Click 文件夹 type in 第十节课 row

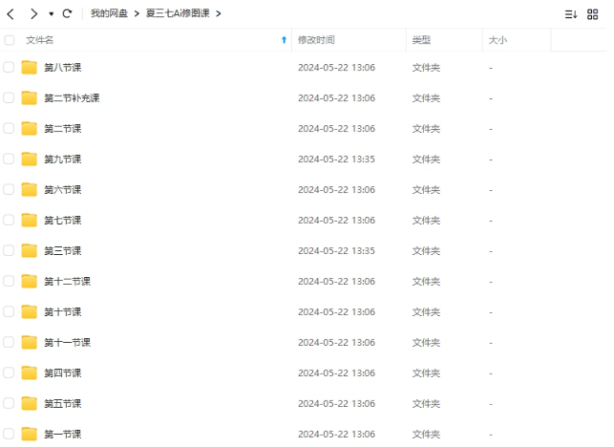pyautogui.click(x=426, y=311)
